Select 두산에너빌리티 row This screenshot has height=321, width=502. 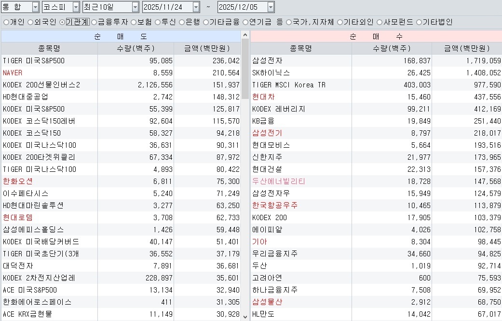[x=376, y=181]
